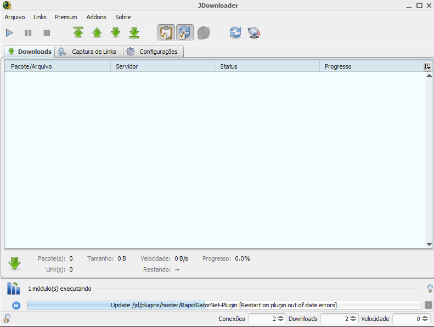Move selection to bottom with double down arrow

click(x=134, y=33)
